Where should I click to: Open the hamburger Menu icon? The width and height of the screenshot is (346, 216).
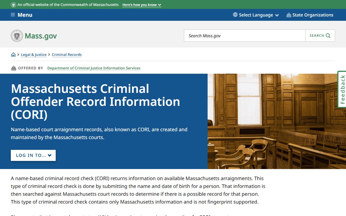click(x=13, y=15)
